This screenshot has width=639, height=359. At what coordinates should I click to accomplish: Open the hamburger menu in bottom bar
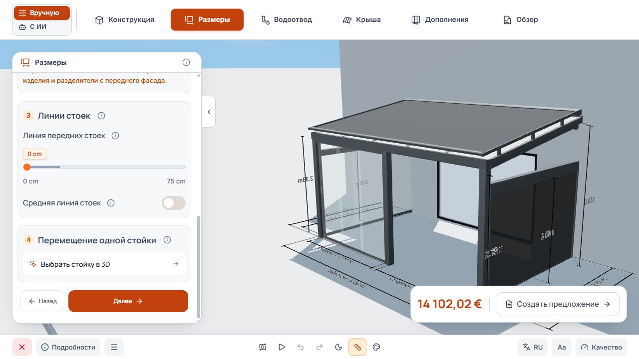click(114, 347)
